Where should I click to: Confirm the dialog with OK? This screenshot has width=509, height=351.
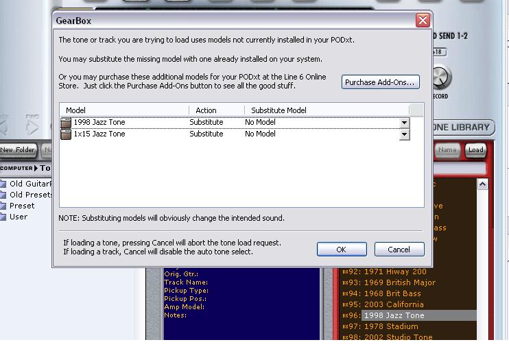[342, 250]
